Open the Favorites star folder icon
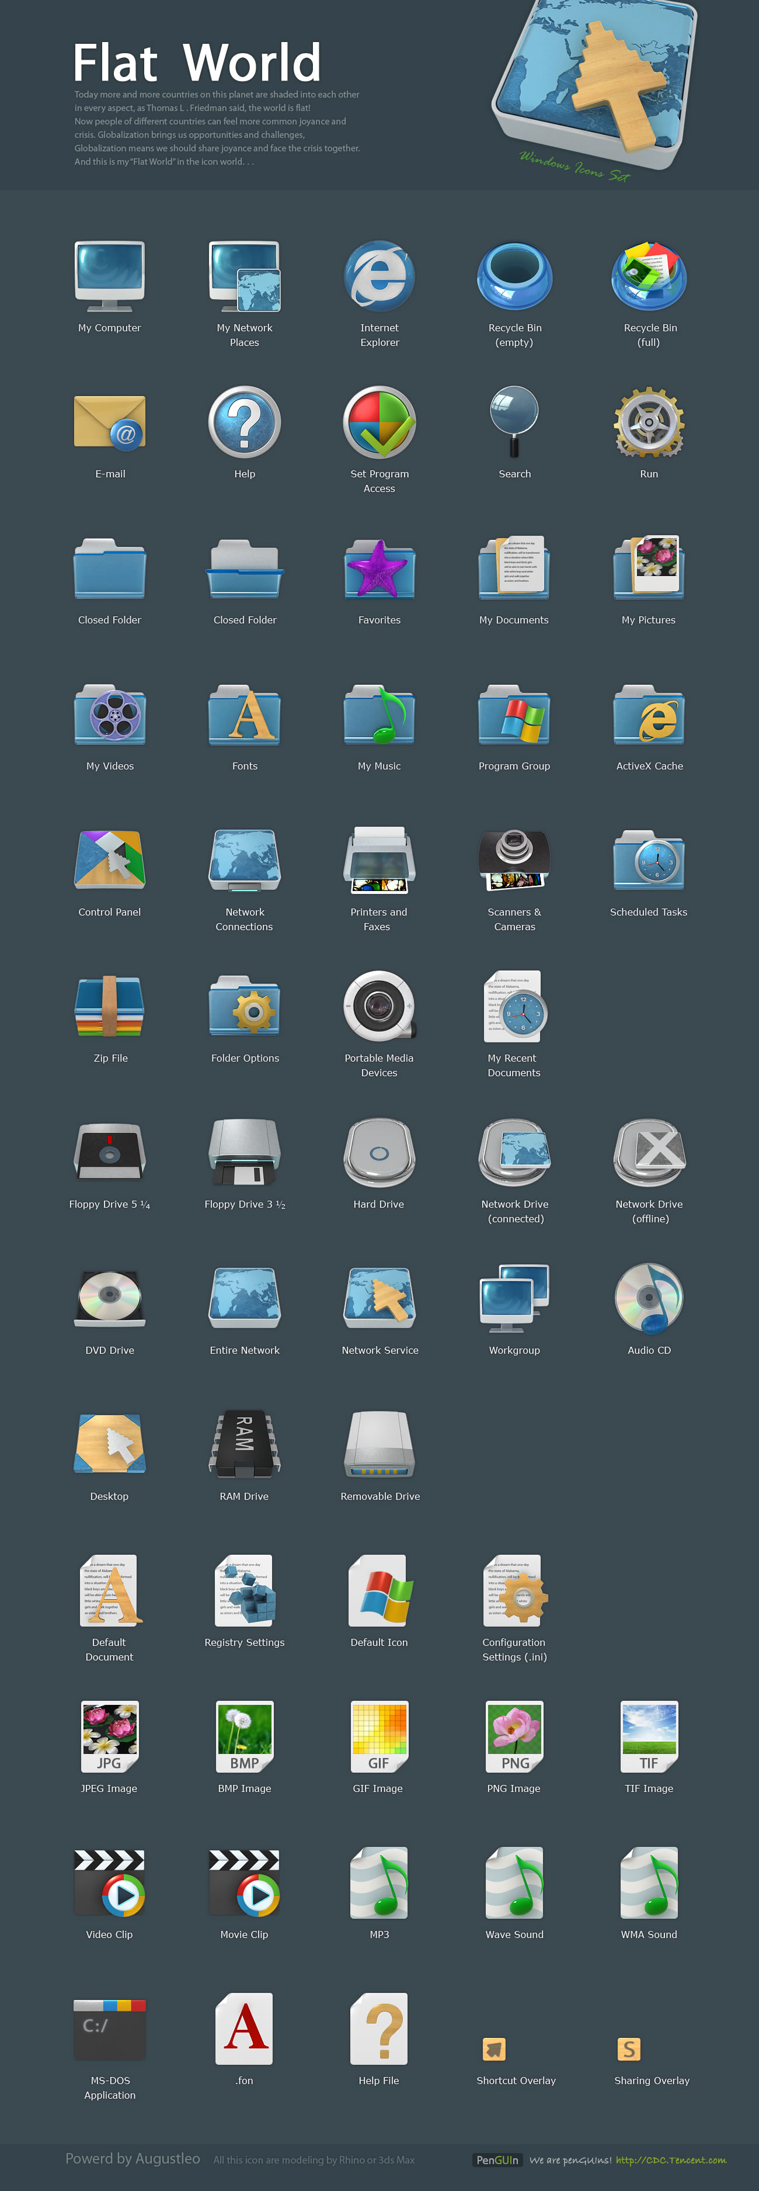 tap(379, 568)
